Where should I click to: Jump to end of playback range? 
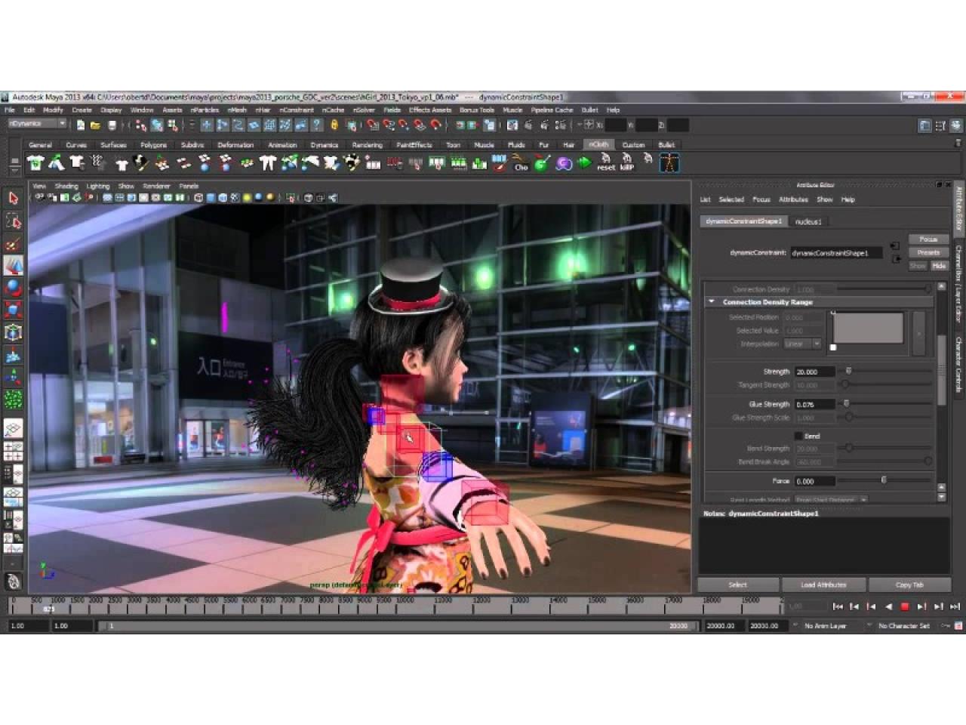click(955, 606)
